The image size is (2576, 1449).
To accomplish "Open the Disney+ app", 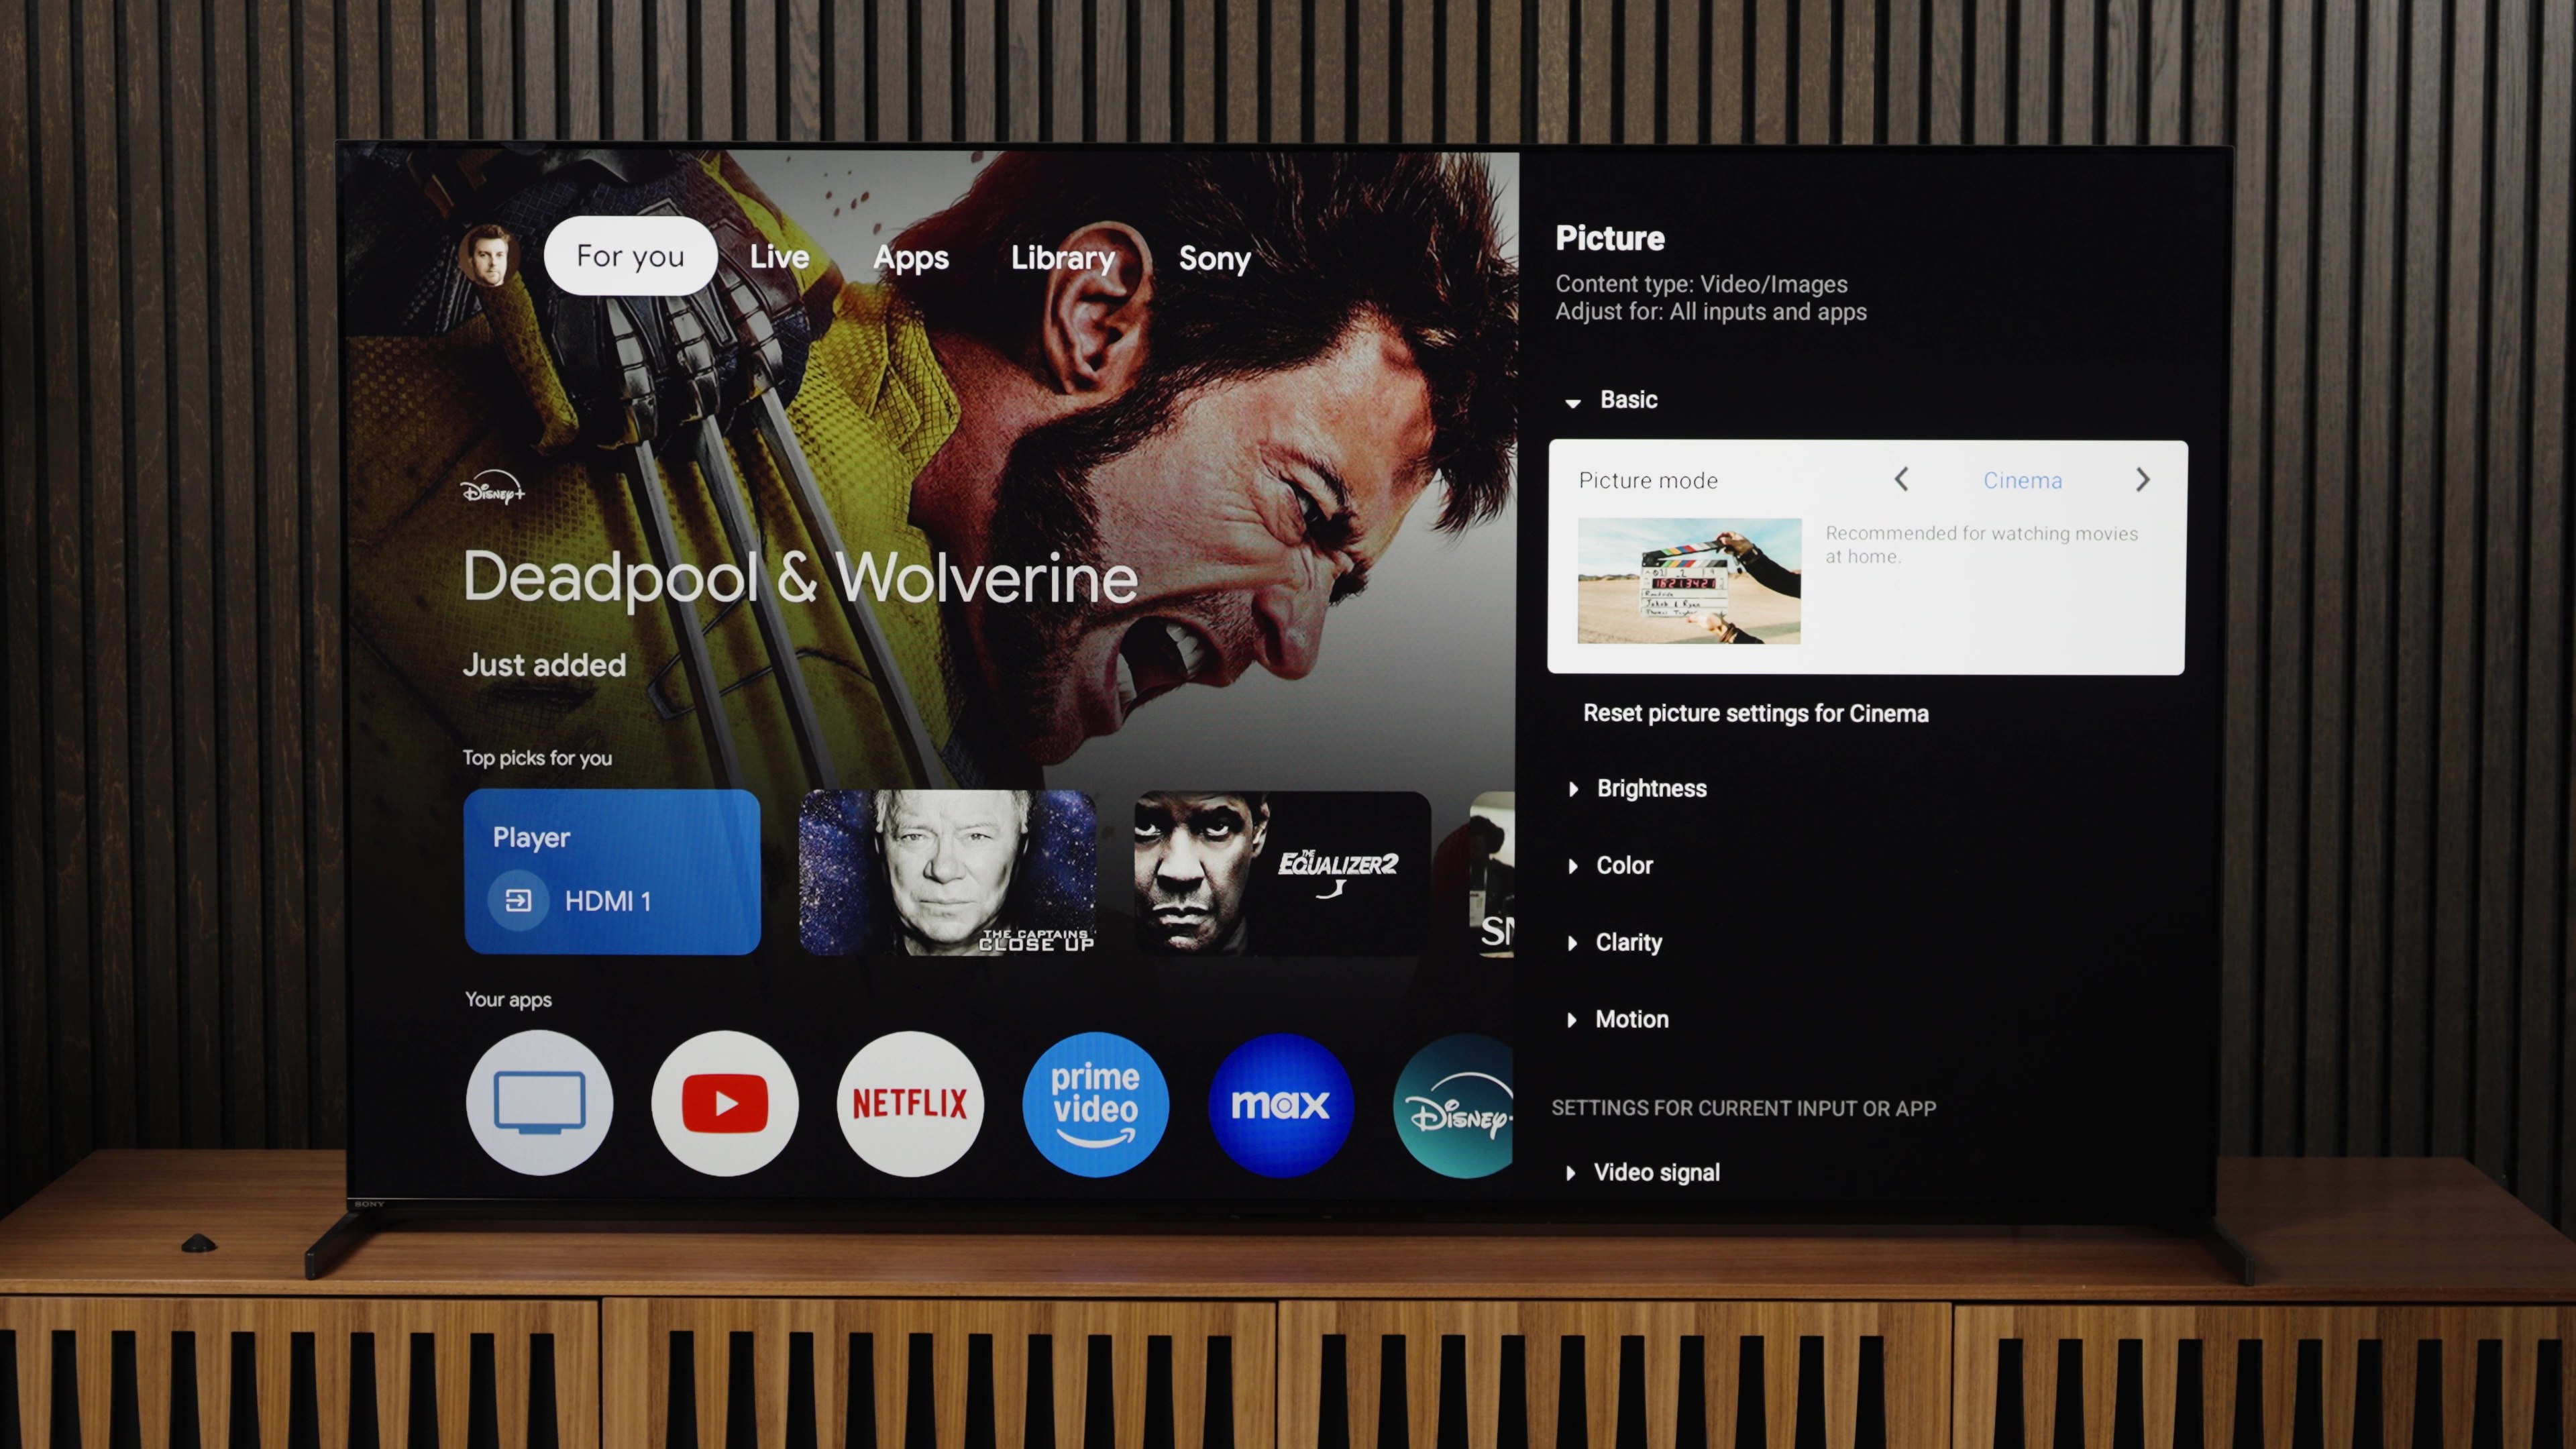I will click(1461, 1106).
